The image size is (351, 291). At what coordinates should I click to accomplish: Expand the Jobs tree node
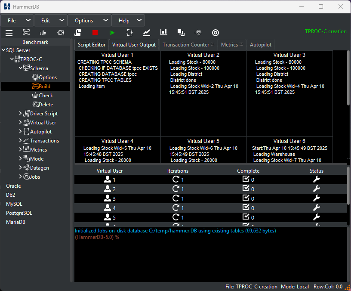coord(20,176)
